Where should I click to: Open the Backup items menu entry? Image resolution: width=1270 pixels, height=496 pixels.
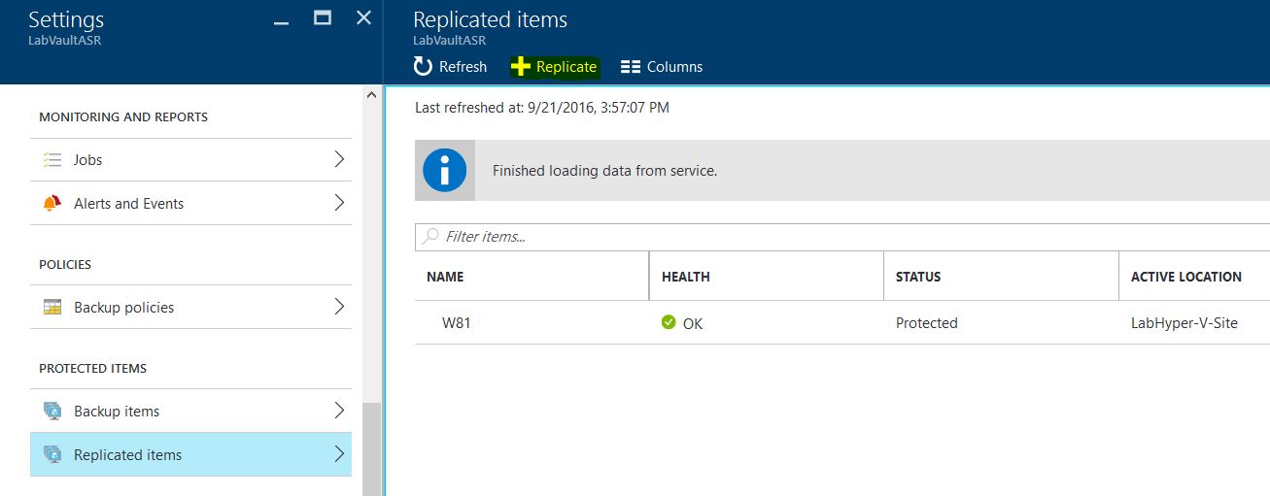point(117,412)
